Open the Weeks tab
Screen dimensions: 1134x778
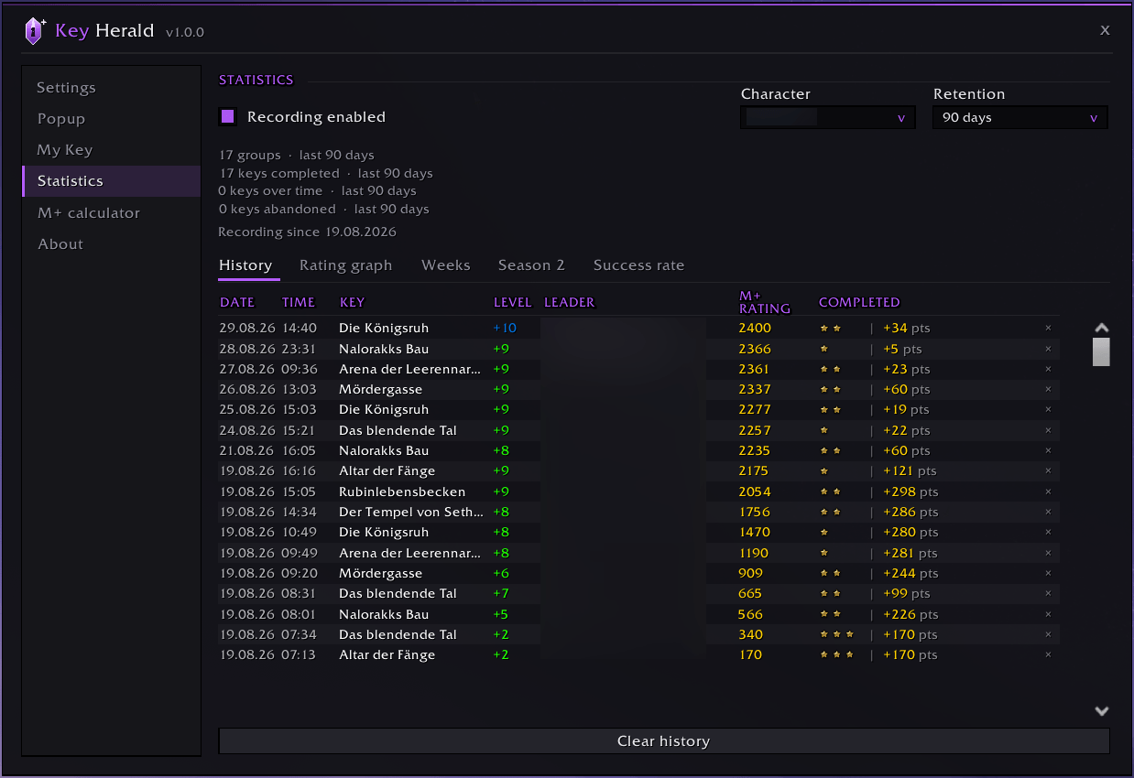click(x=446, y=265)
